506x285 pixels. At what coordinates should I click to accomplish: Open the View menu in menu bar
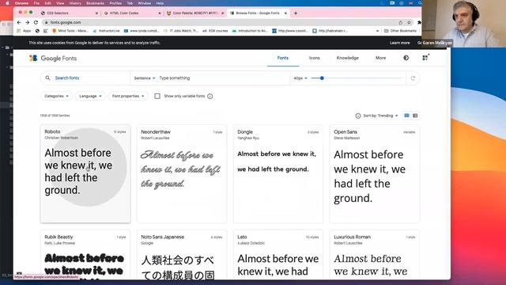click(60, 3)
